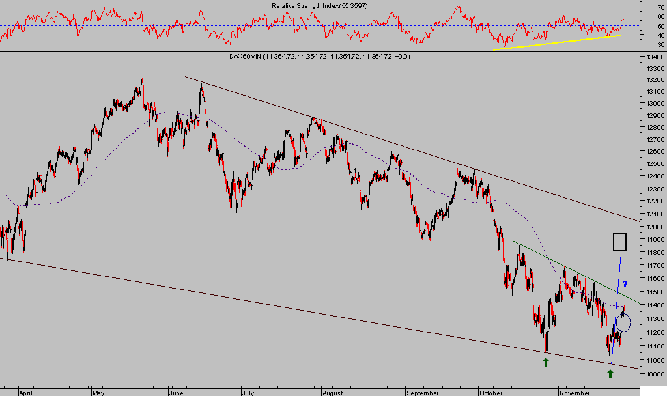
Task: Click the August label on the time axis
Action: click(x=332, y=393)
